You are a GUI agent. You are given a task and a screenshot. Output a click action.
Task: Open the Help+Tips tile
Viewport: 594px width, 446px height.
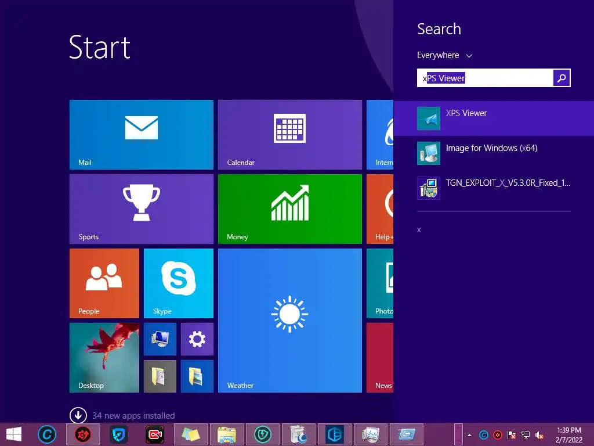(380, 209)
